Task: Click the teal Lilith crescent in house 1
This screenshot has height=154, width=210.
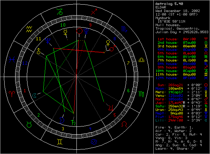Action: [35, 95]
